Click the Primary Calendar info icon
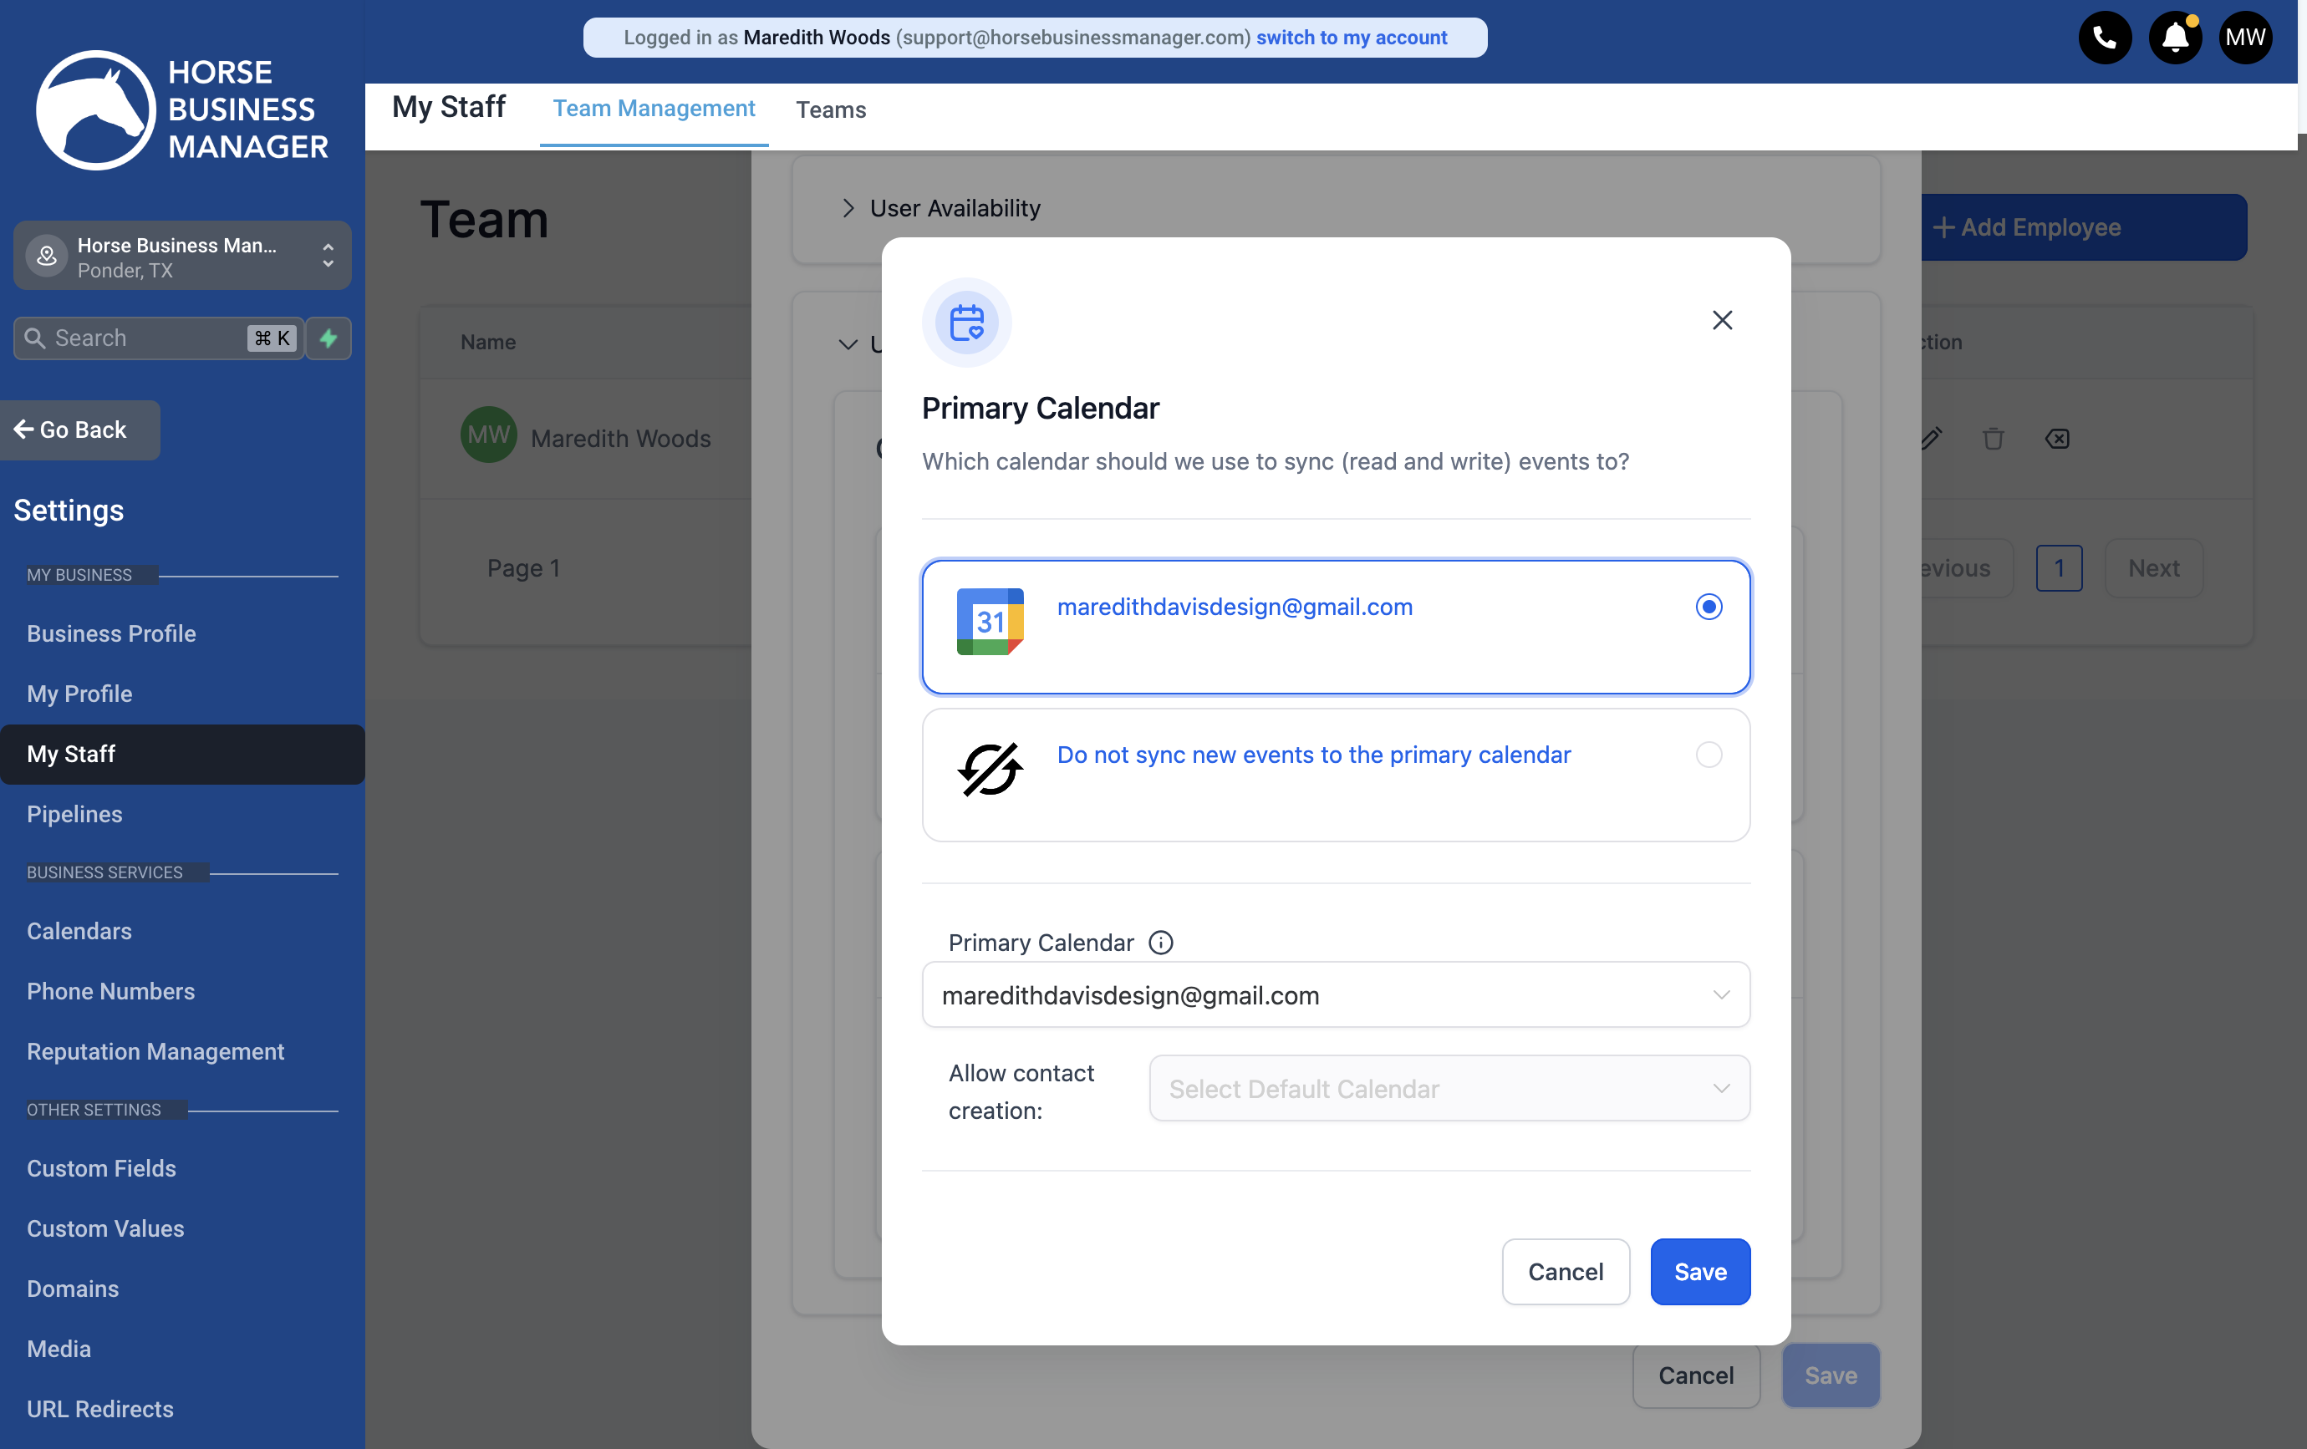Viewport: 2307px width, 1449px height. tap(1160, 943)
